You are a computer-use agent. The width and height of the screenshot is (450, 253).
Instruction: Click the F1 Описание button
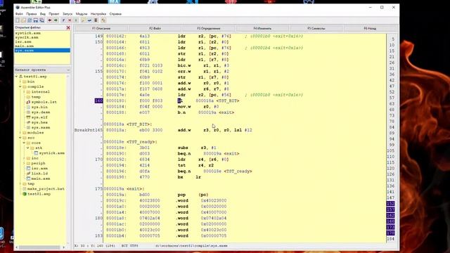click(101, 28)
